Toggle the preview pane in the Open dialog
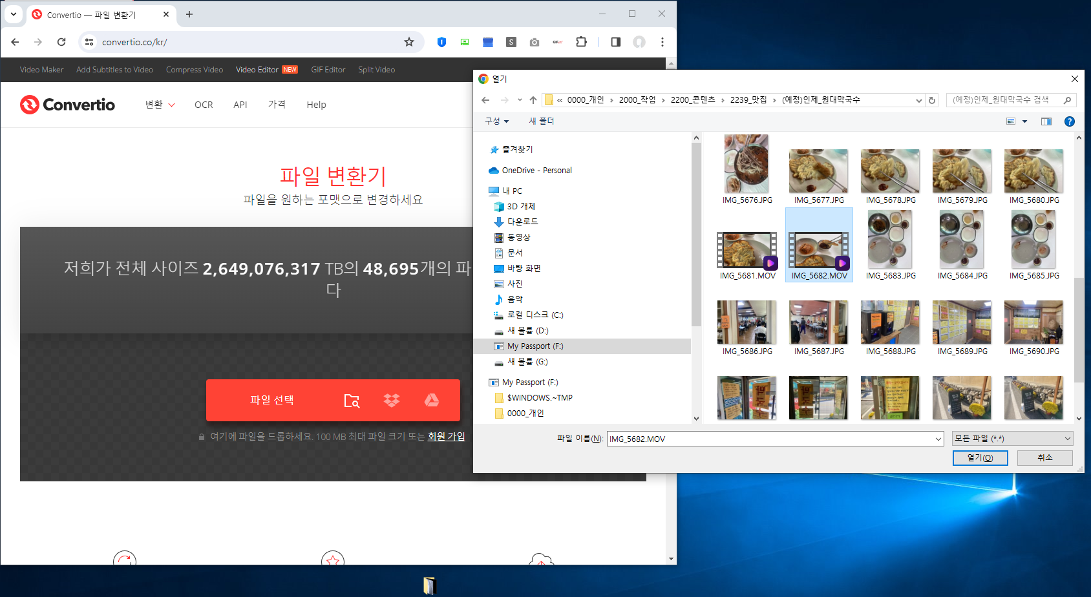 click(1046, 121)
